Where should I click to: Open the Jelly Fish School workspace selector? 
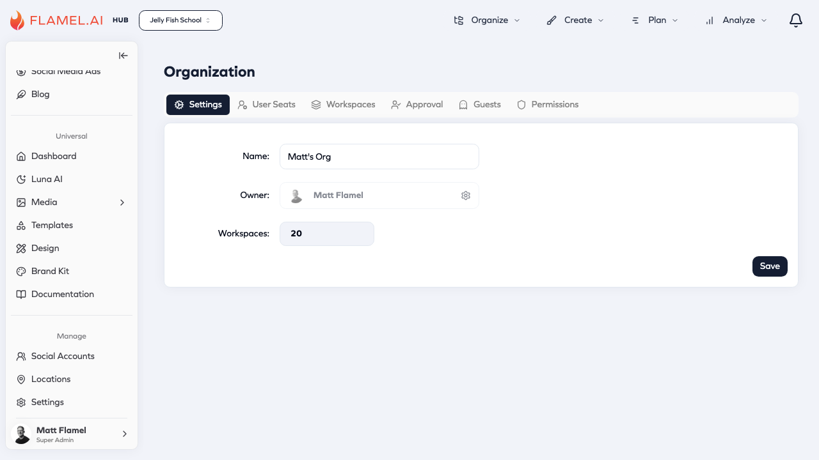point(180,20)
